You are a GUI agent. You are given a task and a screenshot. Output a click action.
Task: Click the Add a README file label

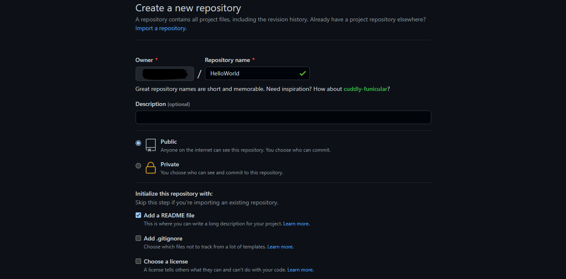pos(169,215)
